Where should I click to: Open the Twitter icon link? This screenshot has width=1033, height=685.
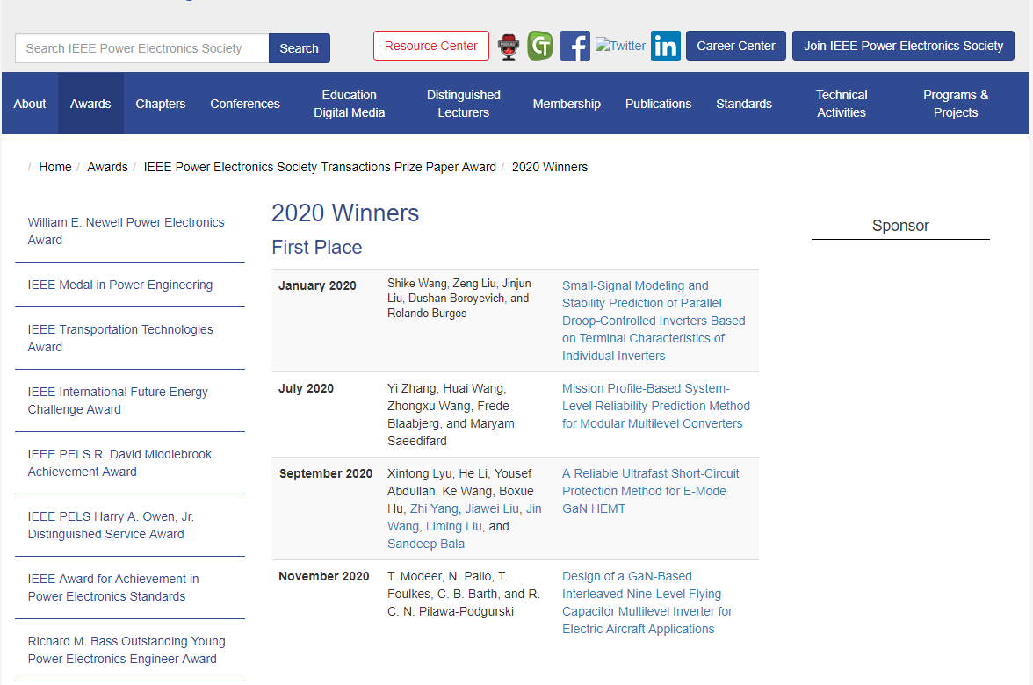point(620,46)
